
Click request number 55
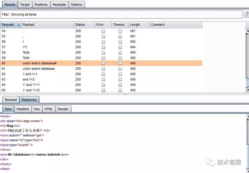coord(4,36)
